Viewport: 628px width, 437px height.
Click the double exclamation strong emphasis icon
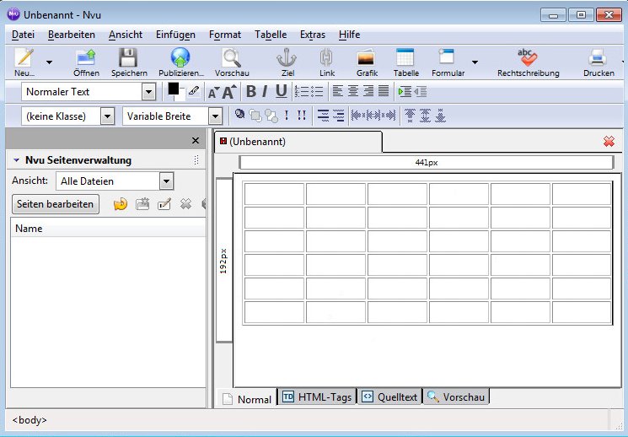[x=302, y=116]
